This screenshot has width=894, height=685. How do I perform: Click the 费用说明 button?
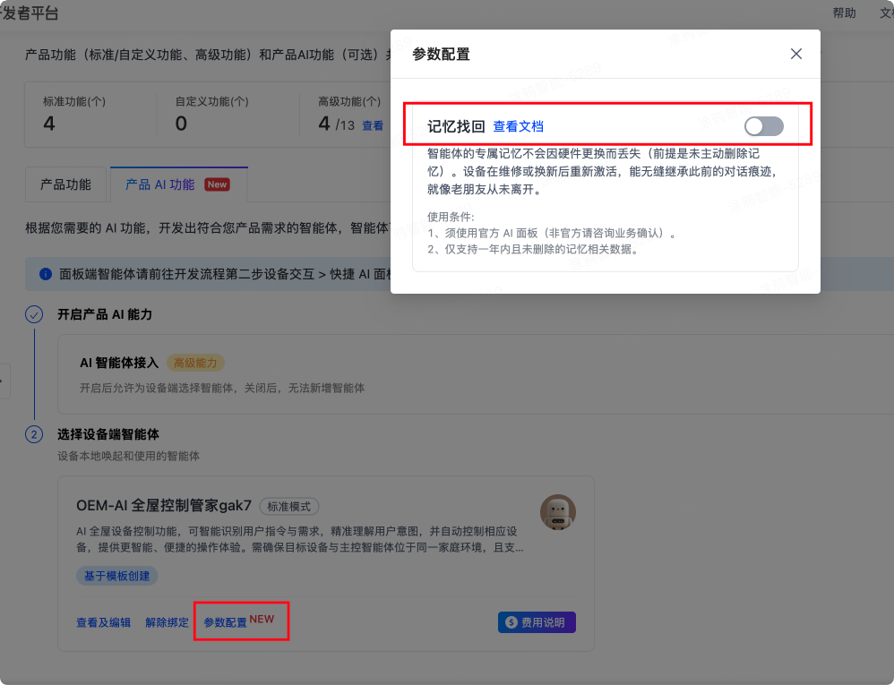(x=537, y=622)
